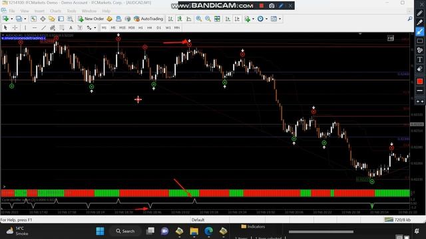Expand the Indicators dropdown arrow

[253, 19]
